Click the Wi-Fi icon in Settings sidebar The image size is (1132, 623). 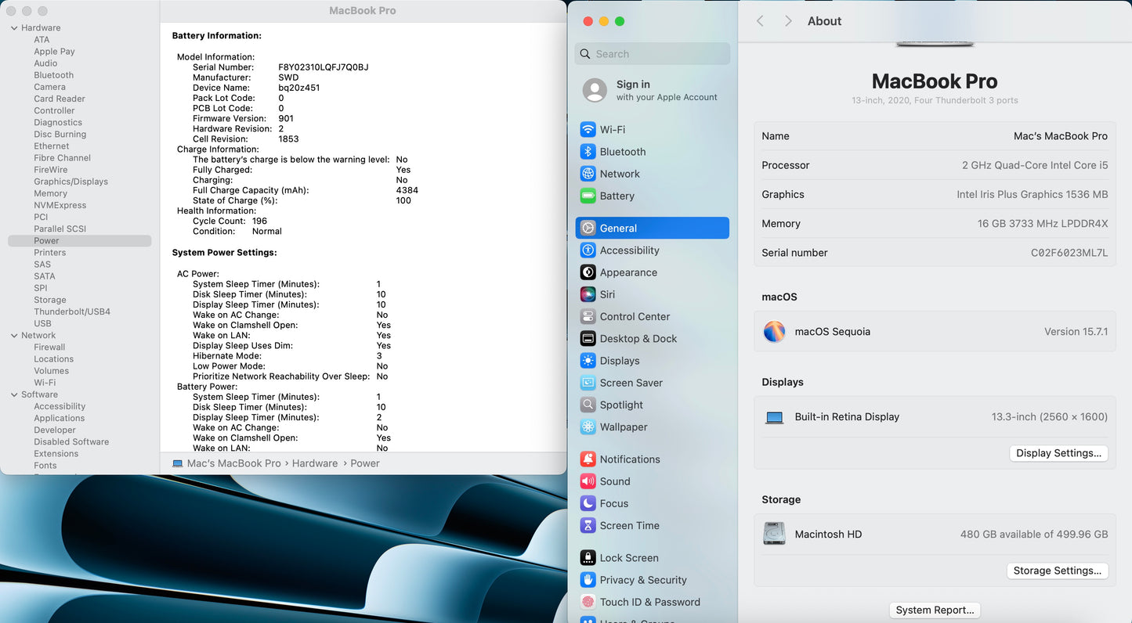point(588,130)
